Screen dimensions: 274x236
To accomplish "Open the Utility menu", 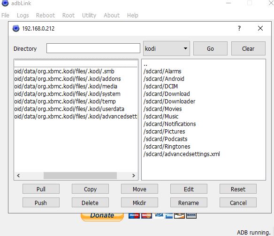I will [89, 16].
